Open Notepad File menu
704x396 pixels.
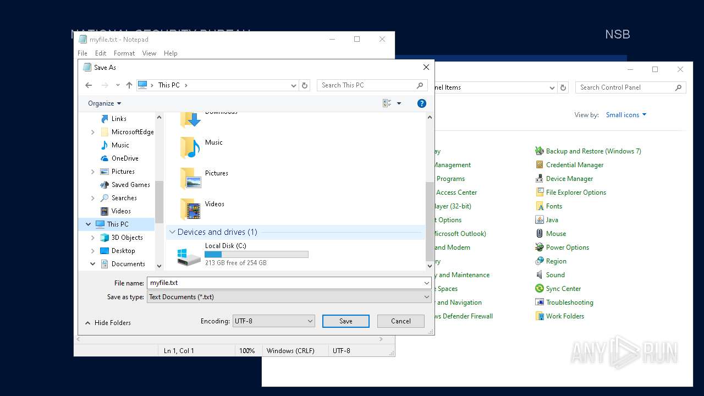click(x=82, y=53)
